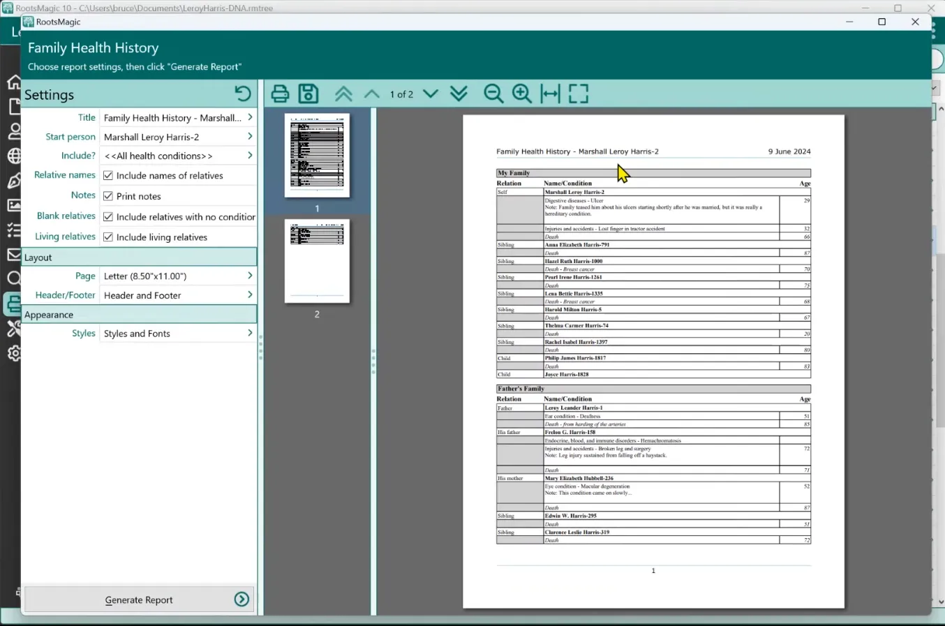The height and width of the screenshot is (626, 945).
Task: Maximize the RootsMagic report dialog
Action: coord(882,22)
